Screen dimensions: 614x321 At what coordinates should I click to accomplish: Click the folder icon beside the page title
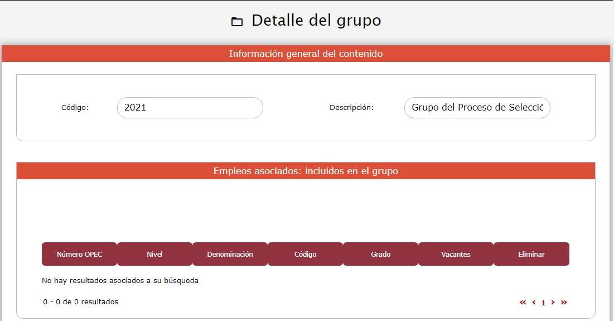(x=237, y=22)
